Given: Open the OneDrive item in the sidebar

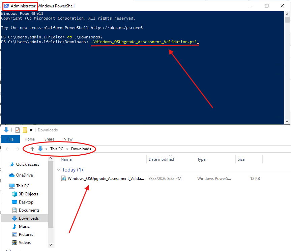Looking at the screenshot, I should pos(24,175).
